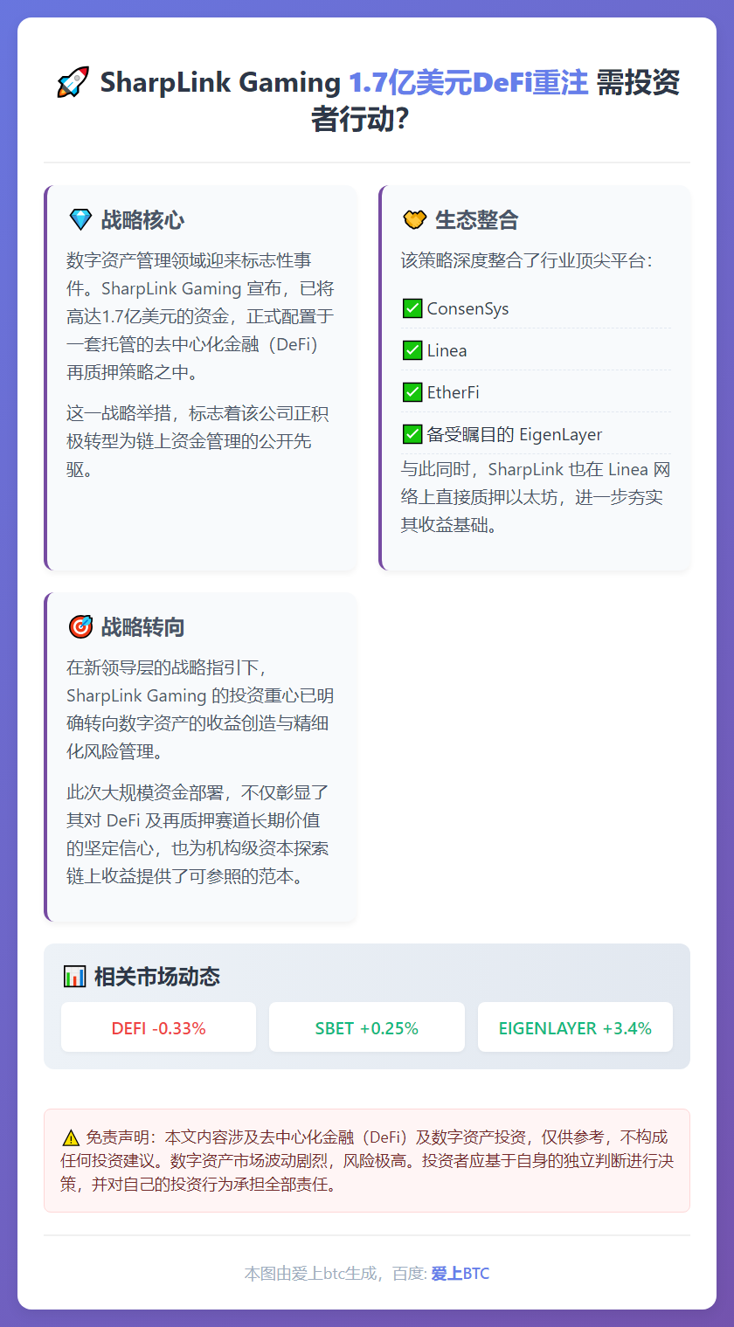The image size is (734, 1327).
Task: Click the rocket emoji in the title
Action: click(x=73, y=83)
